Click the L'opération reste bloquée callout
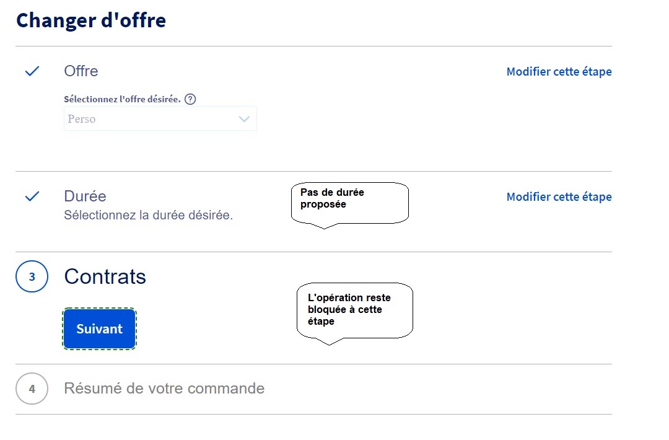 click(x=354, y=309)
